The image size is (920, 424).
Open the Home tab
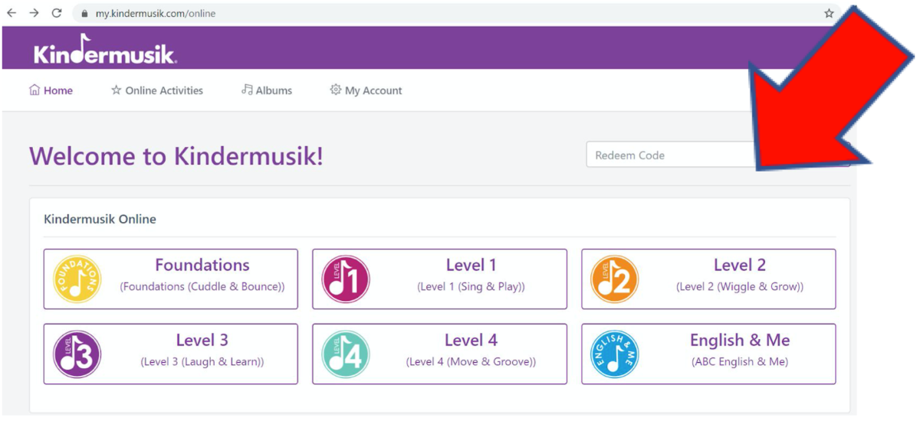point(51,90)
